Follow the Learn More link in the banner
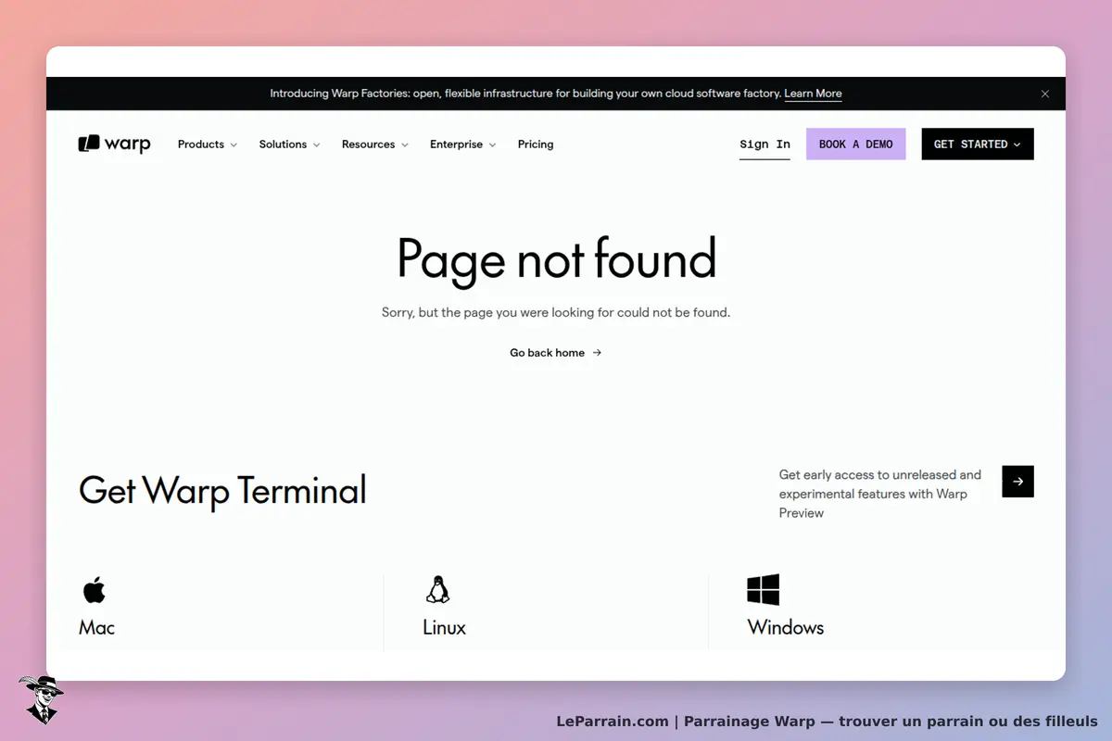 tap(813, 94)
